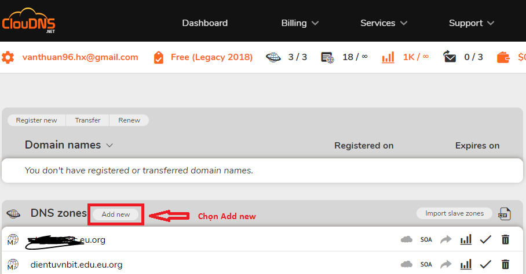The width and height of the screenshot is (526, 274).
Task: Click Add new DNS zone button
Action: point(116,214)
